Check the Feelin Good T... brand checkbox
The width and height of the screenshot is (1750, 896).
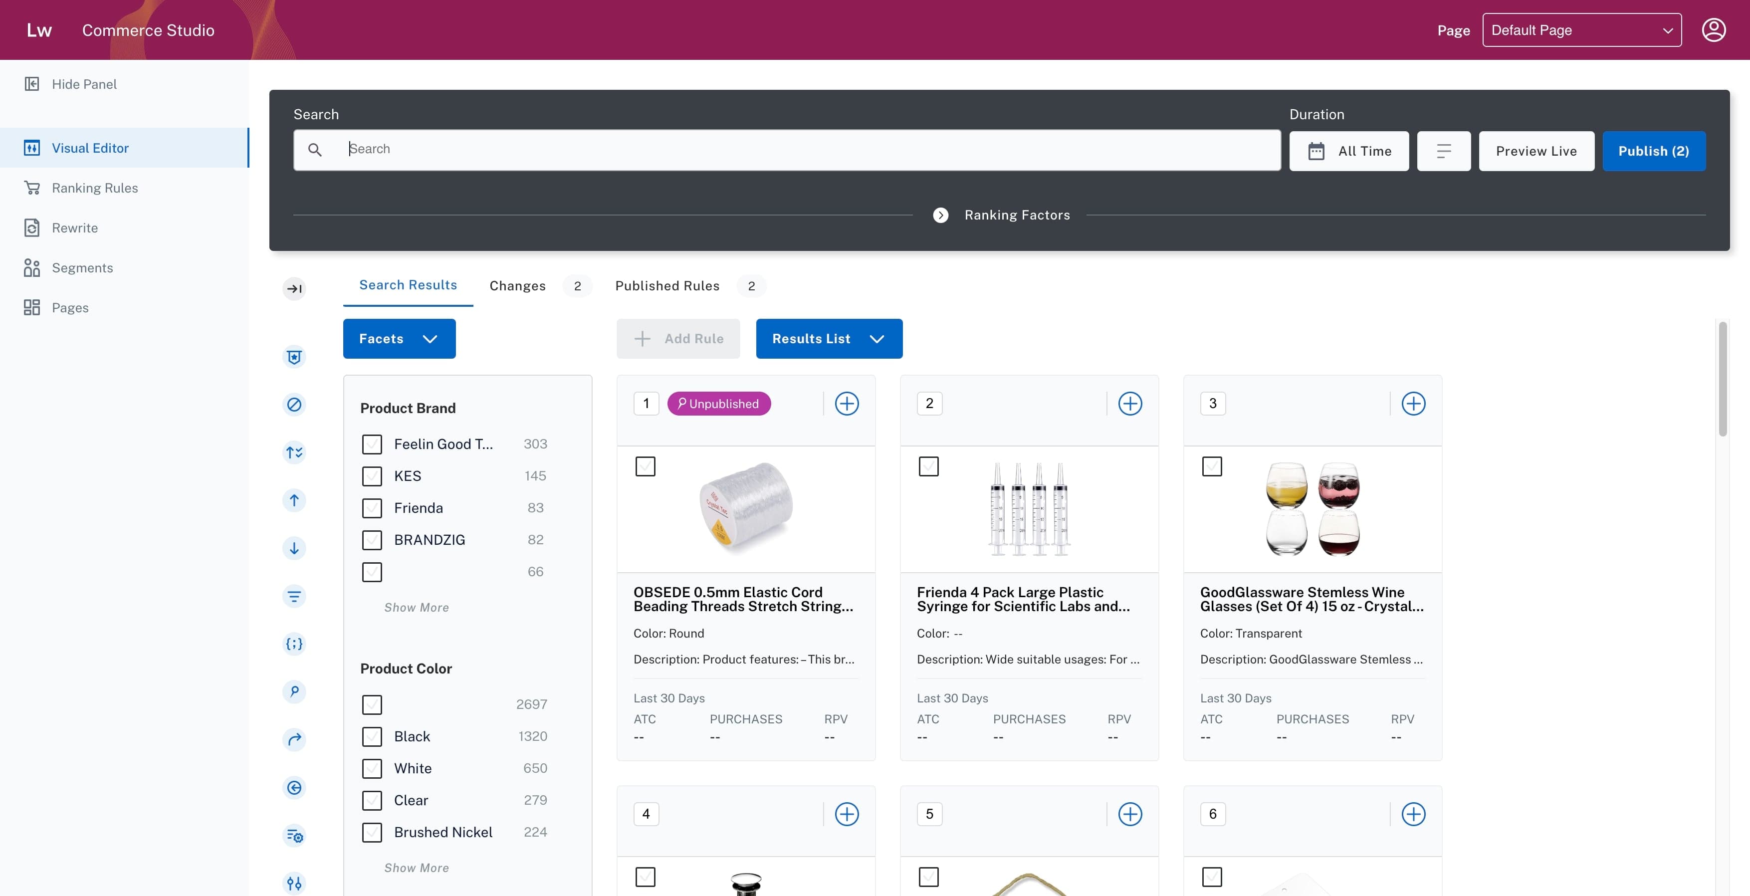[x=372, y=445]
